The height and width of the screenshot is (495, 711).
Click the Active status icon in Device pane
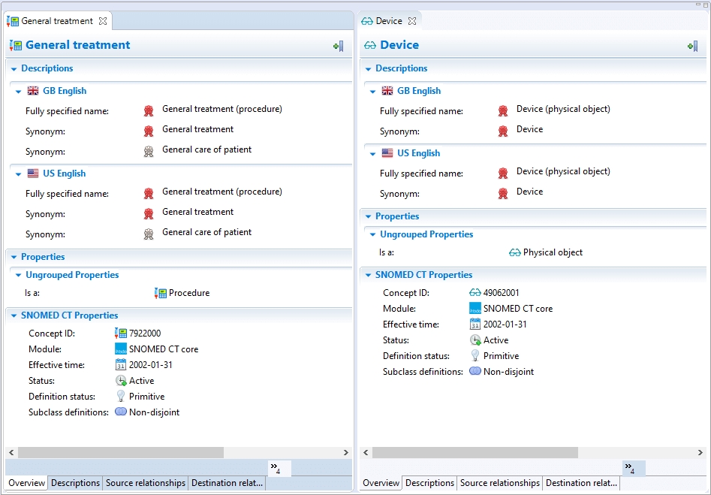tap(475, 340)
